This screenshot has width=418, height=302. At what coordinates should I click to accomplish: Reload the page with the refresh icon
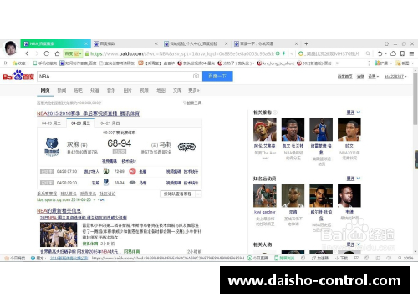(47, 53)
